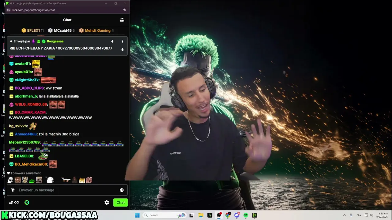Open the emoji picker smiley icon
The width and height of the screenshot is (392, 220).
point(122,190)
